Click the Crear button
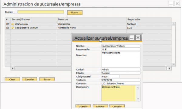Viewport: 182px width, 109px height. (12, 79)
